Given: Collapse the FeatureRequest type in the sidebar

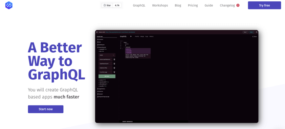Looking at the screenshot, I should tap(98, 47).
